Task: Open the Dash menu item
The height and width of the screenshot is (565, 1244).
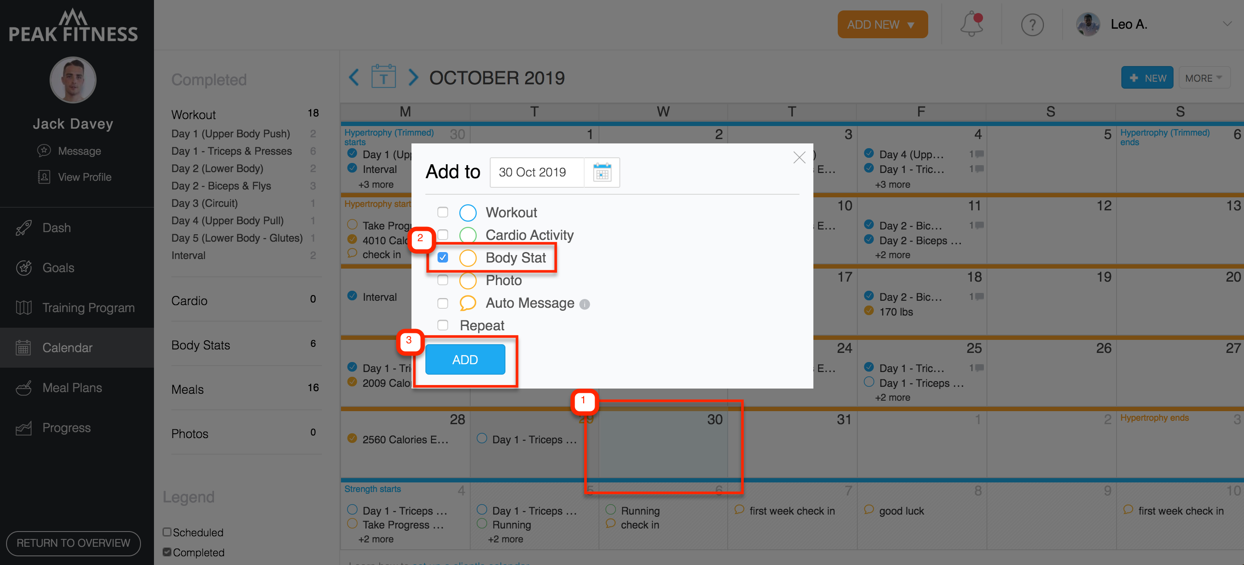Action: click(x=77, y=228)
